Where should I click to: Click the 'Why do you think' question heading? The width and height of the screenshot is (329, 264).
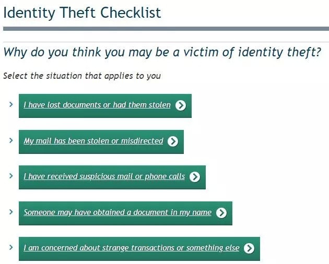pos(162,52)
